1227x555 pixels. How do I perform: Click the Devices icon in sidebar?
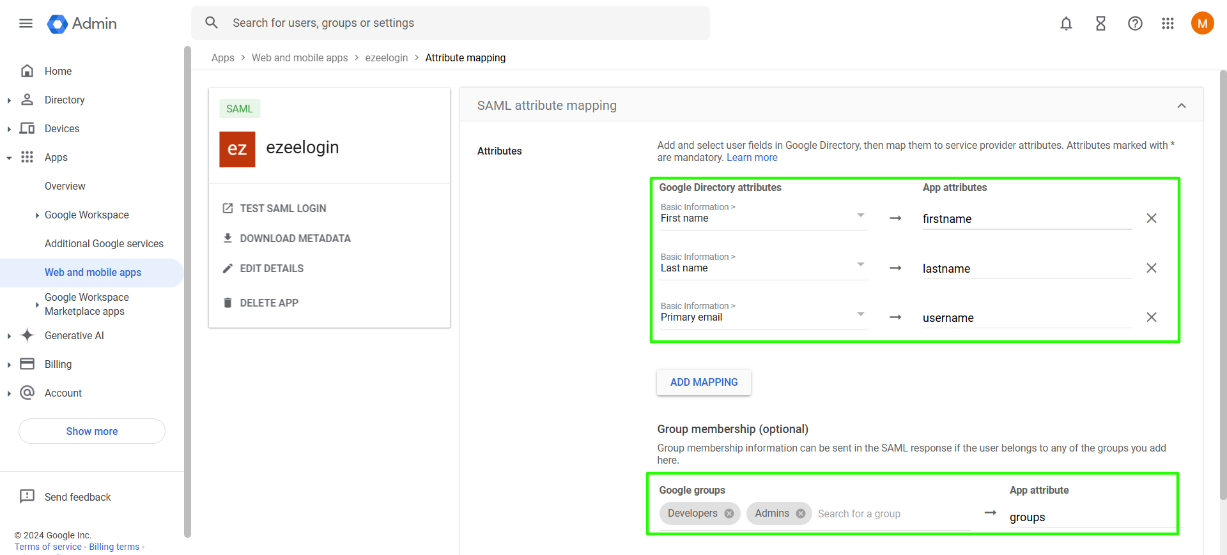tap(27, 128)
